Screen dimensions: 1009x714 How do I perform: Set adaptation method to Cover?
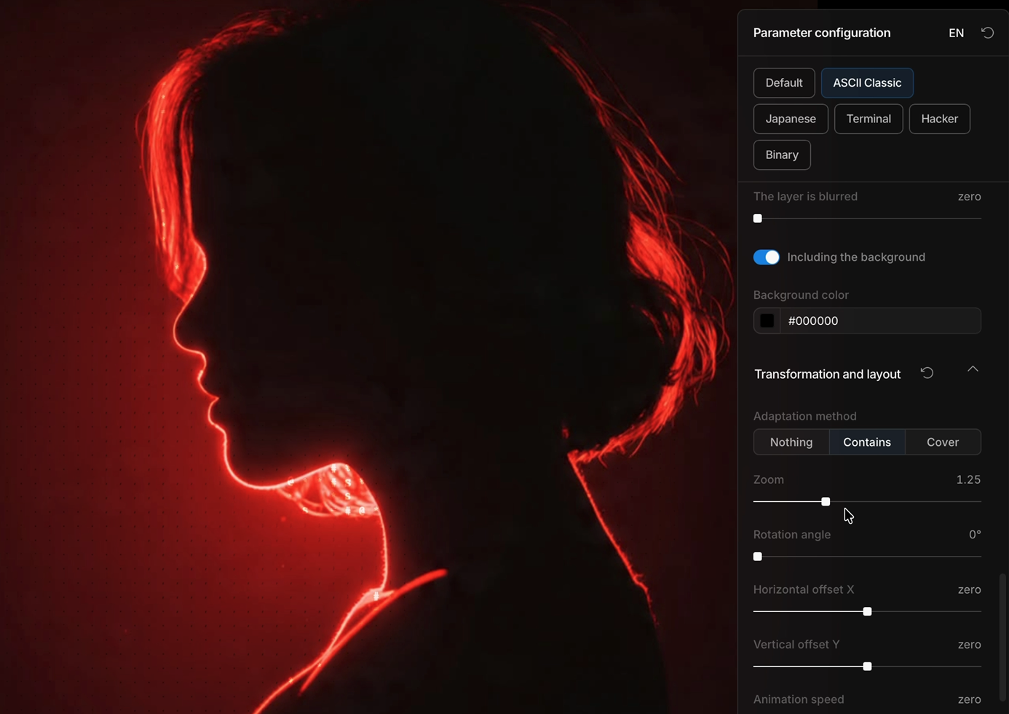pos(943,442)
